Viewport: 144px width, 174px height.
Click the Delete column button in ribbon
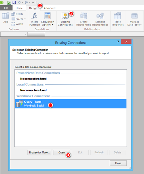point(18,14)
